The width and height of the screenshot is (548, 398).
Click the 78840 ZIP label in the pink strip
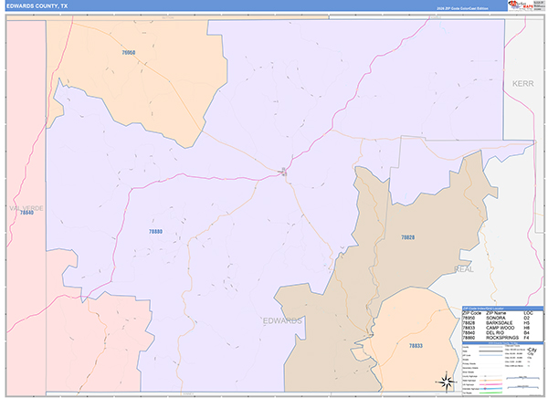(26, 213)
